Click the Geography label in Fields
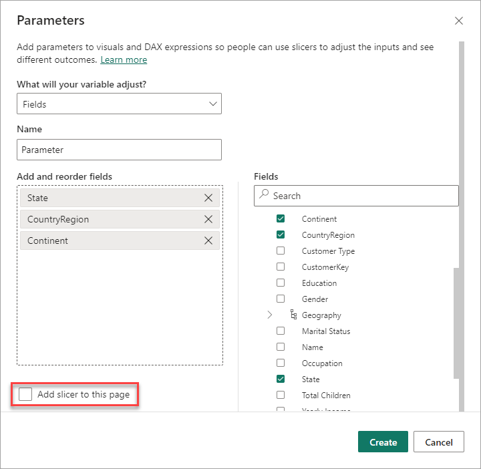Viewport: 481px width, 469px height. 321,315
